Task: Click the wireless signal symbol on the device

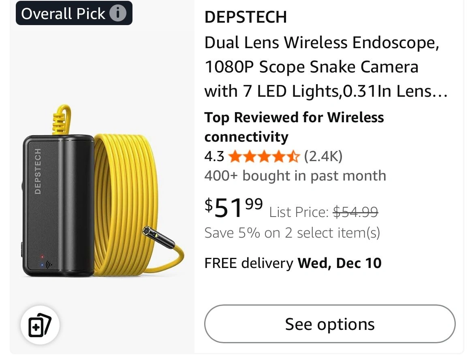Action: pyautogui.click(x=49, y=265)
